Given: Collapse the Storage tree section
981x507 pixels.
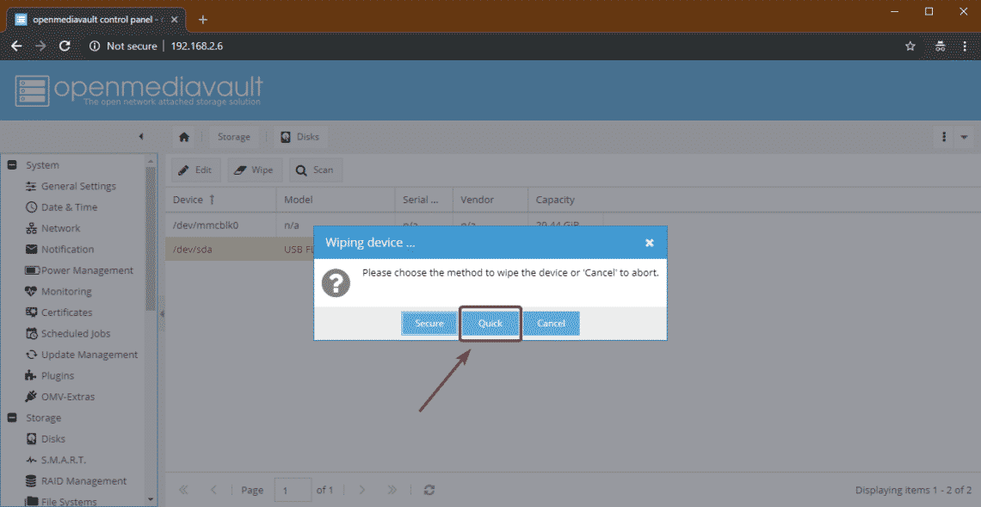Looking at the screenshot, I should [x=11, y=417].
